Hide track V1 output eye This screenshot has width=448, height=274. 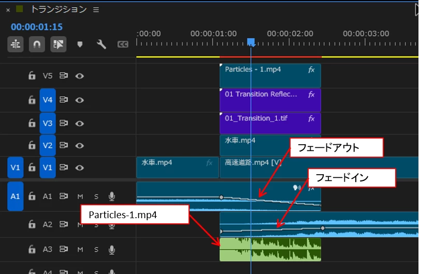coord(79,168)
